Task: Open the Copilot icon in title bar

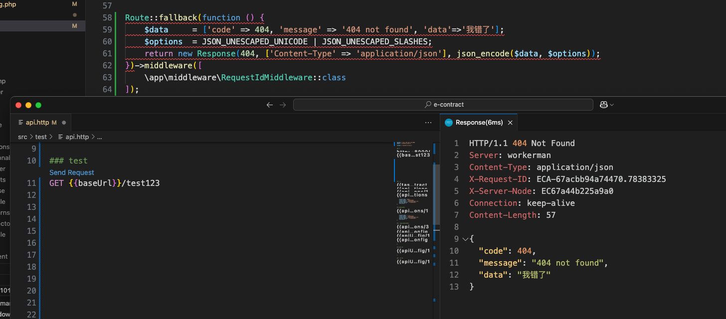Action: tap(603, 105)
